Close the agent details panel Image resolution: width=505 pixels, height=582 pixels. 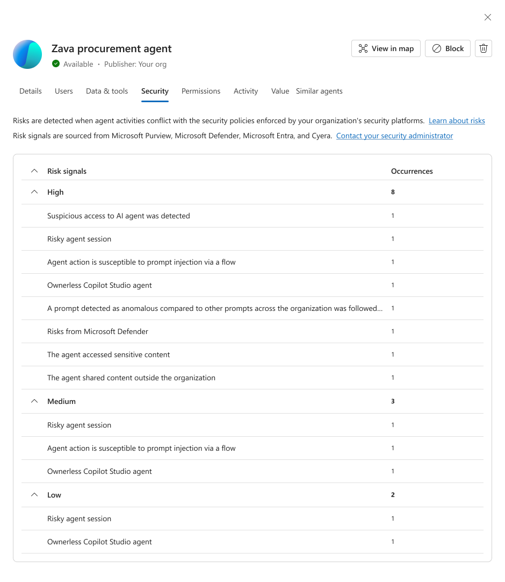[x=488, y=17]
